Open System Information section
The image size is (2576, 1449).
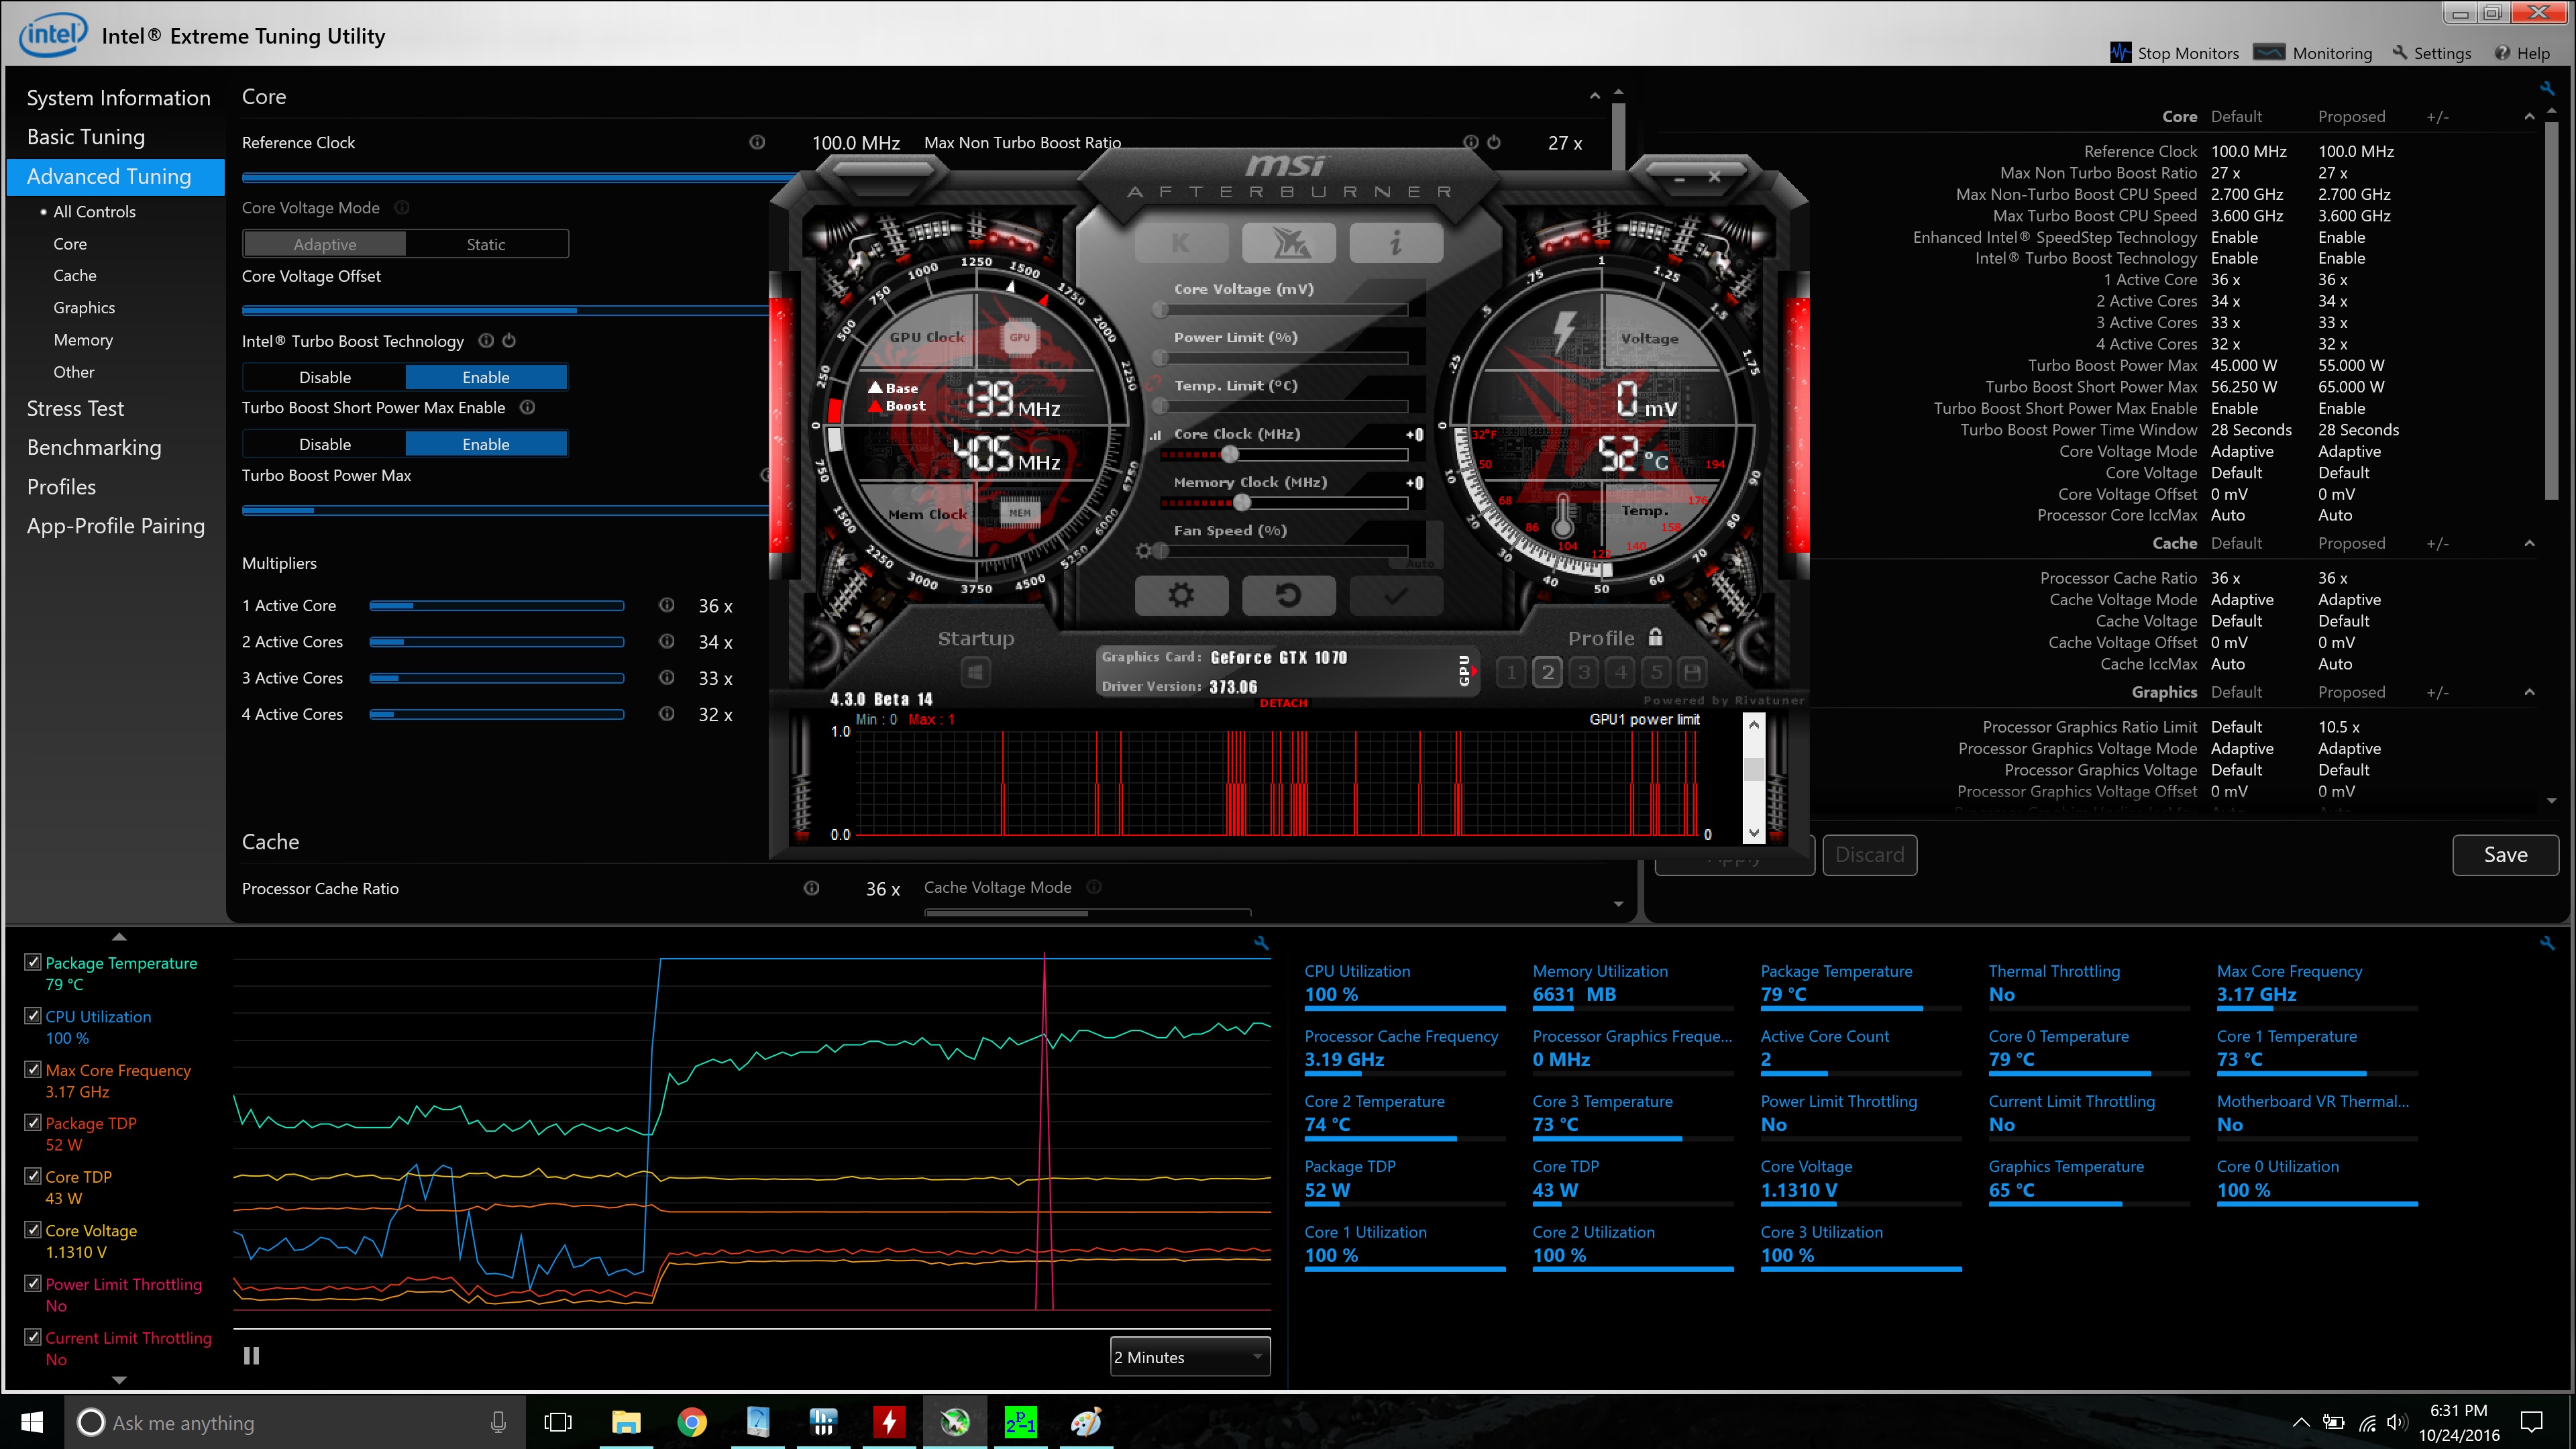coord(118,98)
